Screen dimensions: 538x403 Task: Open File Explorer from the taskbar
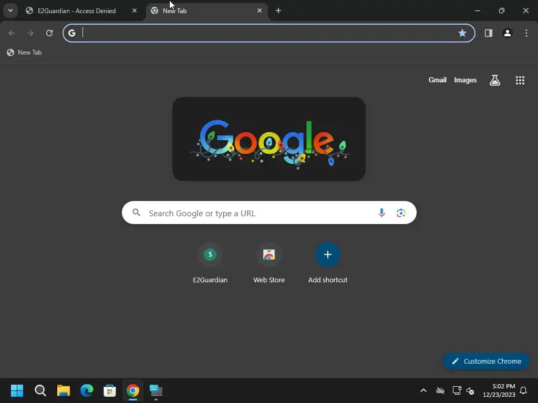[64, 390]
